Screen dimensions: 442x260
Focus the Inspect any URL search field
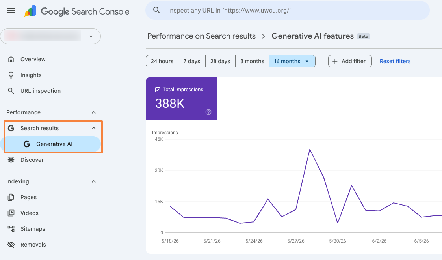click(x=288, y=10)
